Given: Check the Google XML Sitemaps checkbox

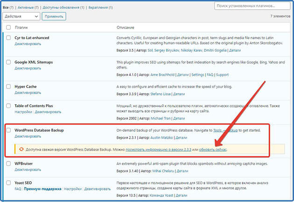Looking at the screenshot, I should pos(8,62).
